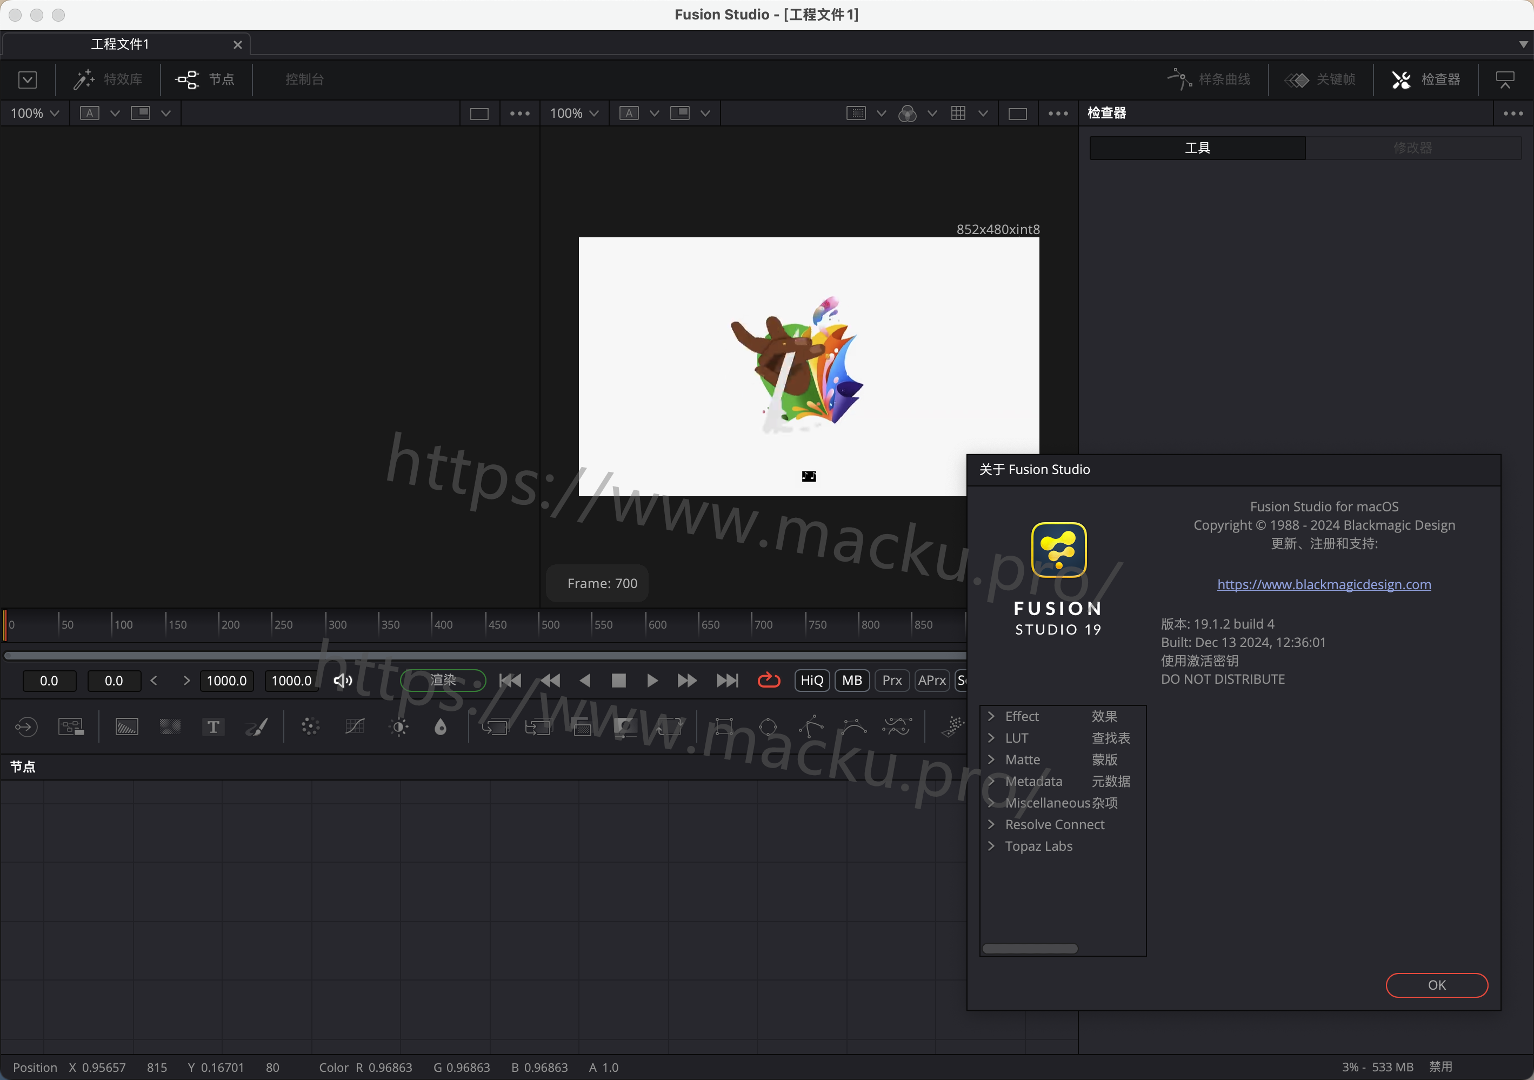Add a Rectangle mask node

[x=724, y=726]
